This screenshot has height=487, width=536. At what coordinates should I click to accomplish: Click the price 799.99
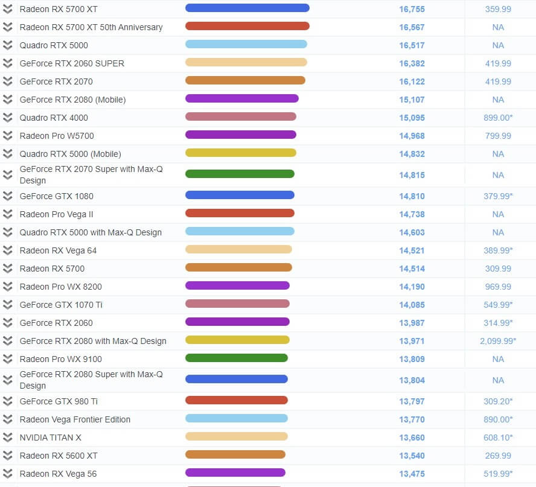tap(498, 136)
